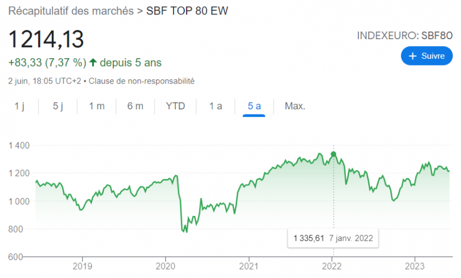Click the SBF TOP 80 EW title
Image resolution: width=461 pixels, height=278 pixels.
coord(188,12)
